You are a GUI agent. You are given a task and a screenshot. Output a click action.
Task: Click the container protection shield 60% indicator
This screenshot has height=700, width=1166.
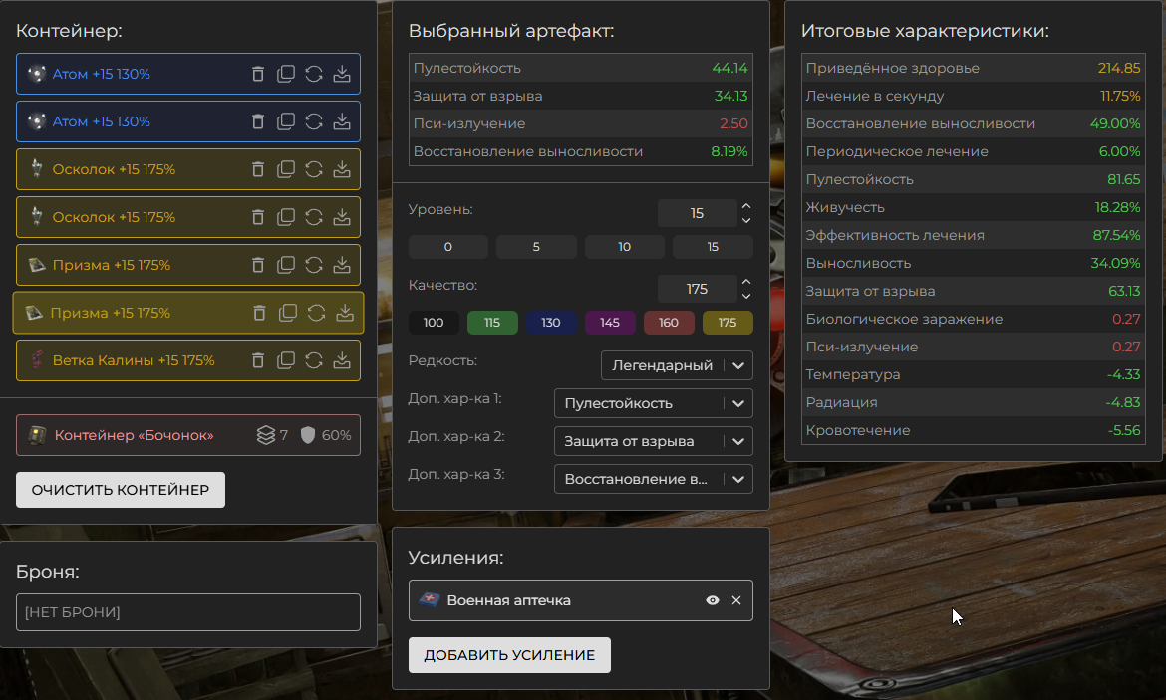[326, 435]
